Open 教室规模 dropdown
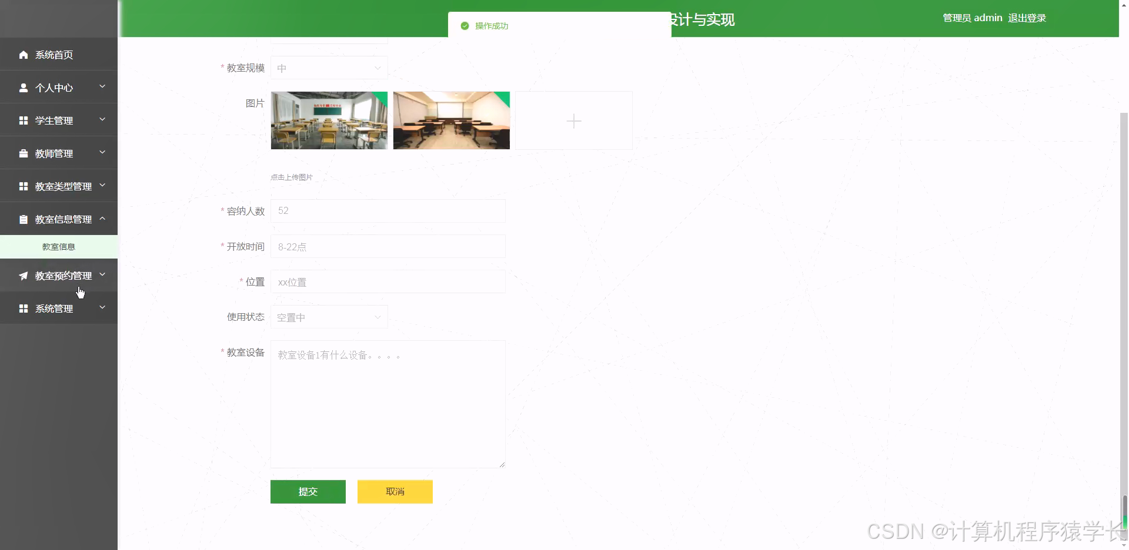Image resolution: width=1129 pixels, height=550 pixels. 329,68
